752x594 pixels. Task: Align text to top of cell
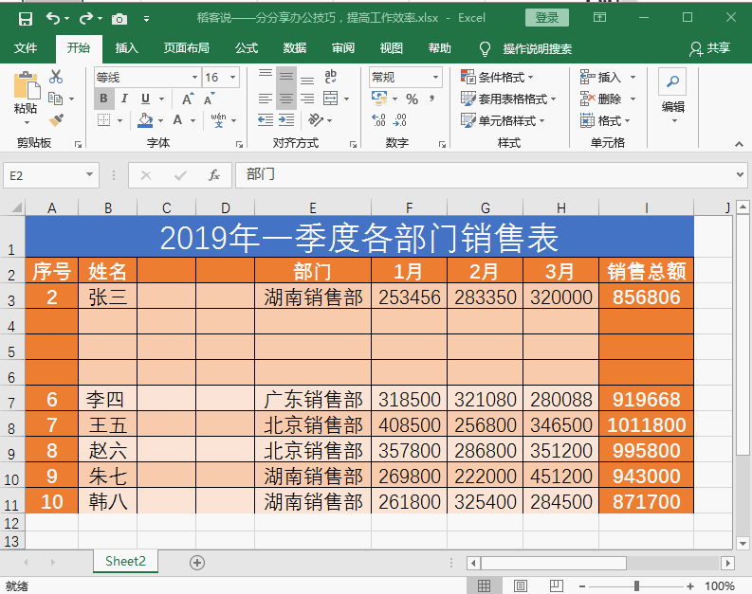coord(266,76)
